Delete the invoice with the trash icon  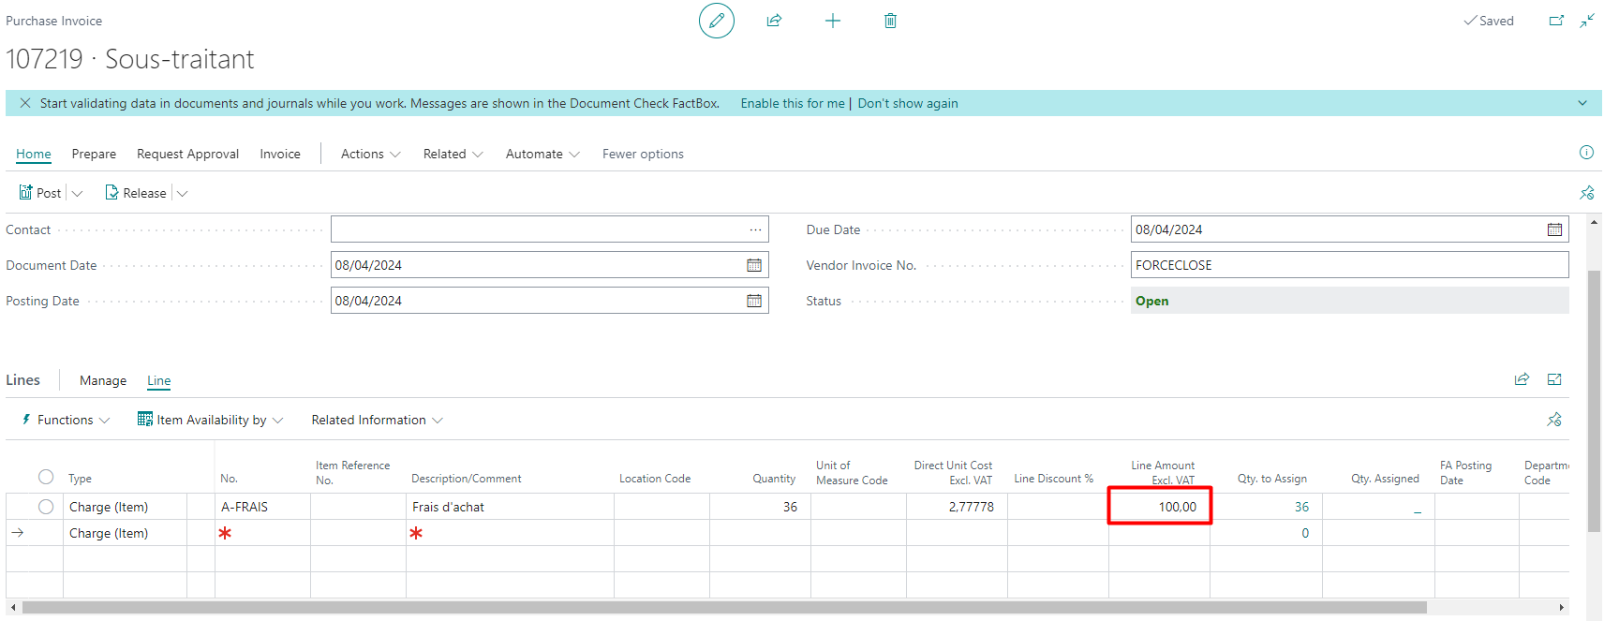pyautogui.click(x=890, y=21)
